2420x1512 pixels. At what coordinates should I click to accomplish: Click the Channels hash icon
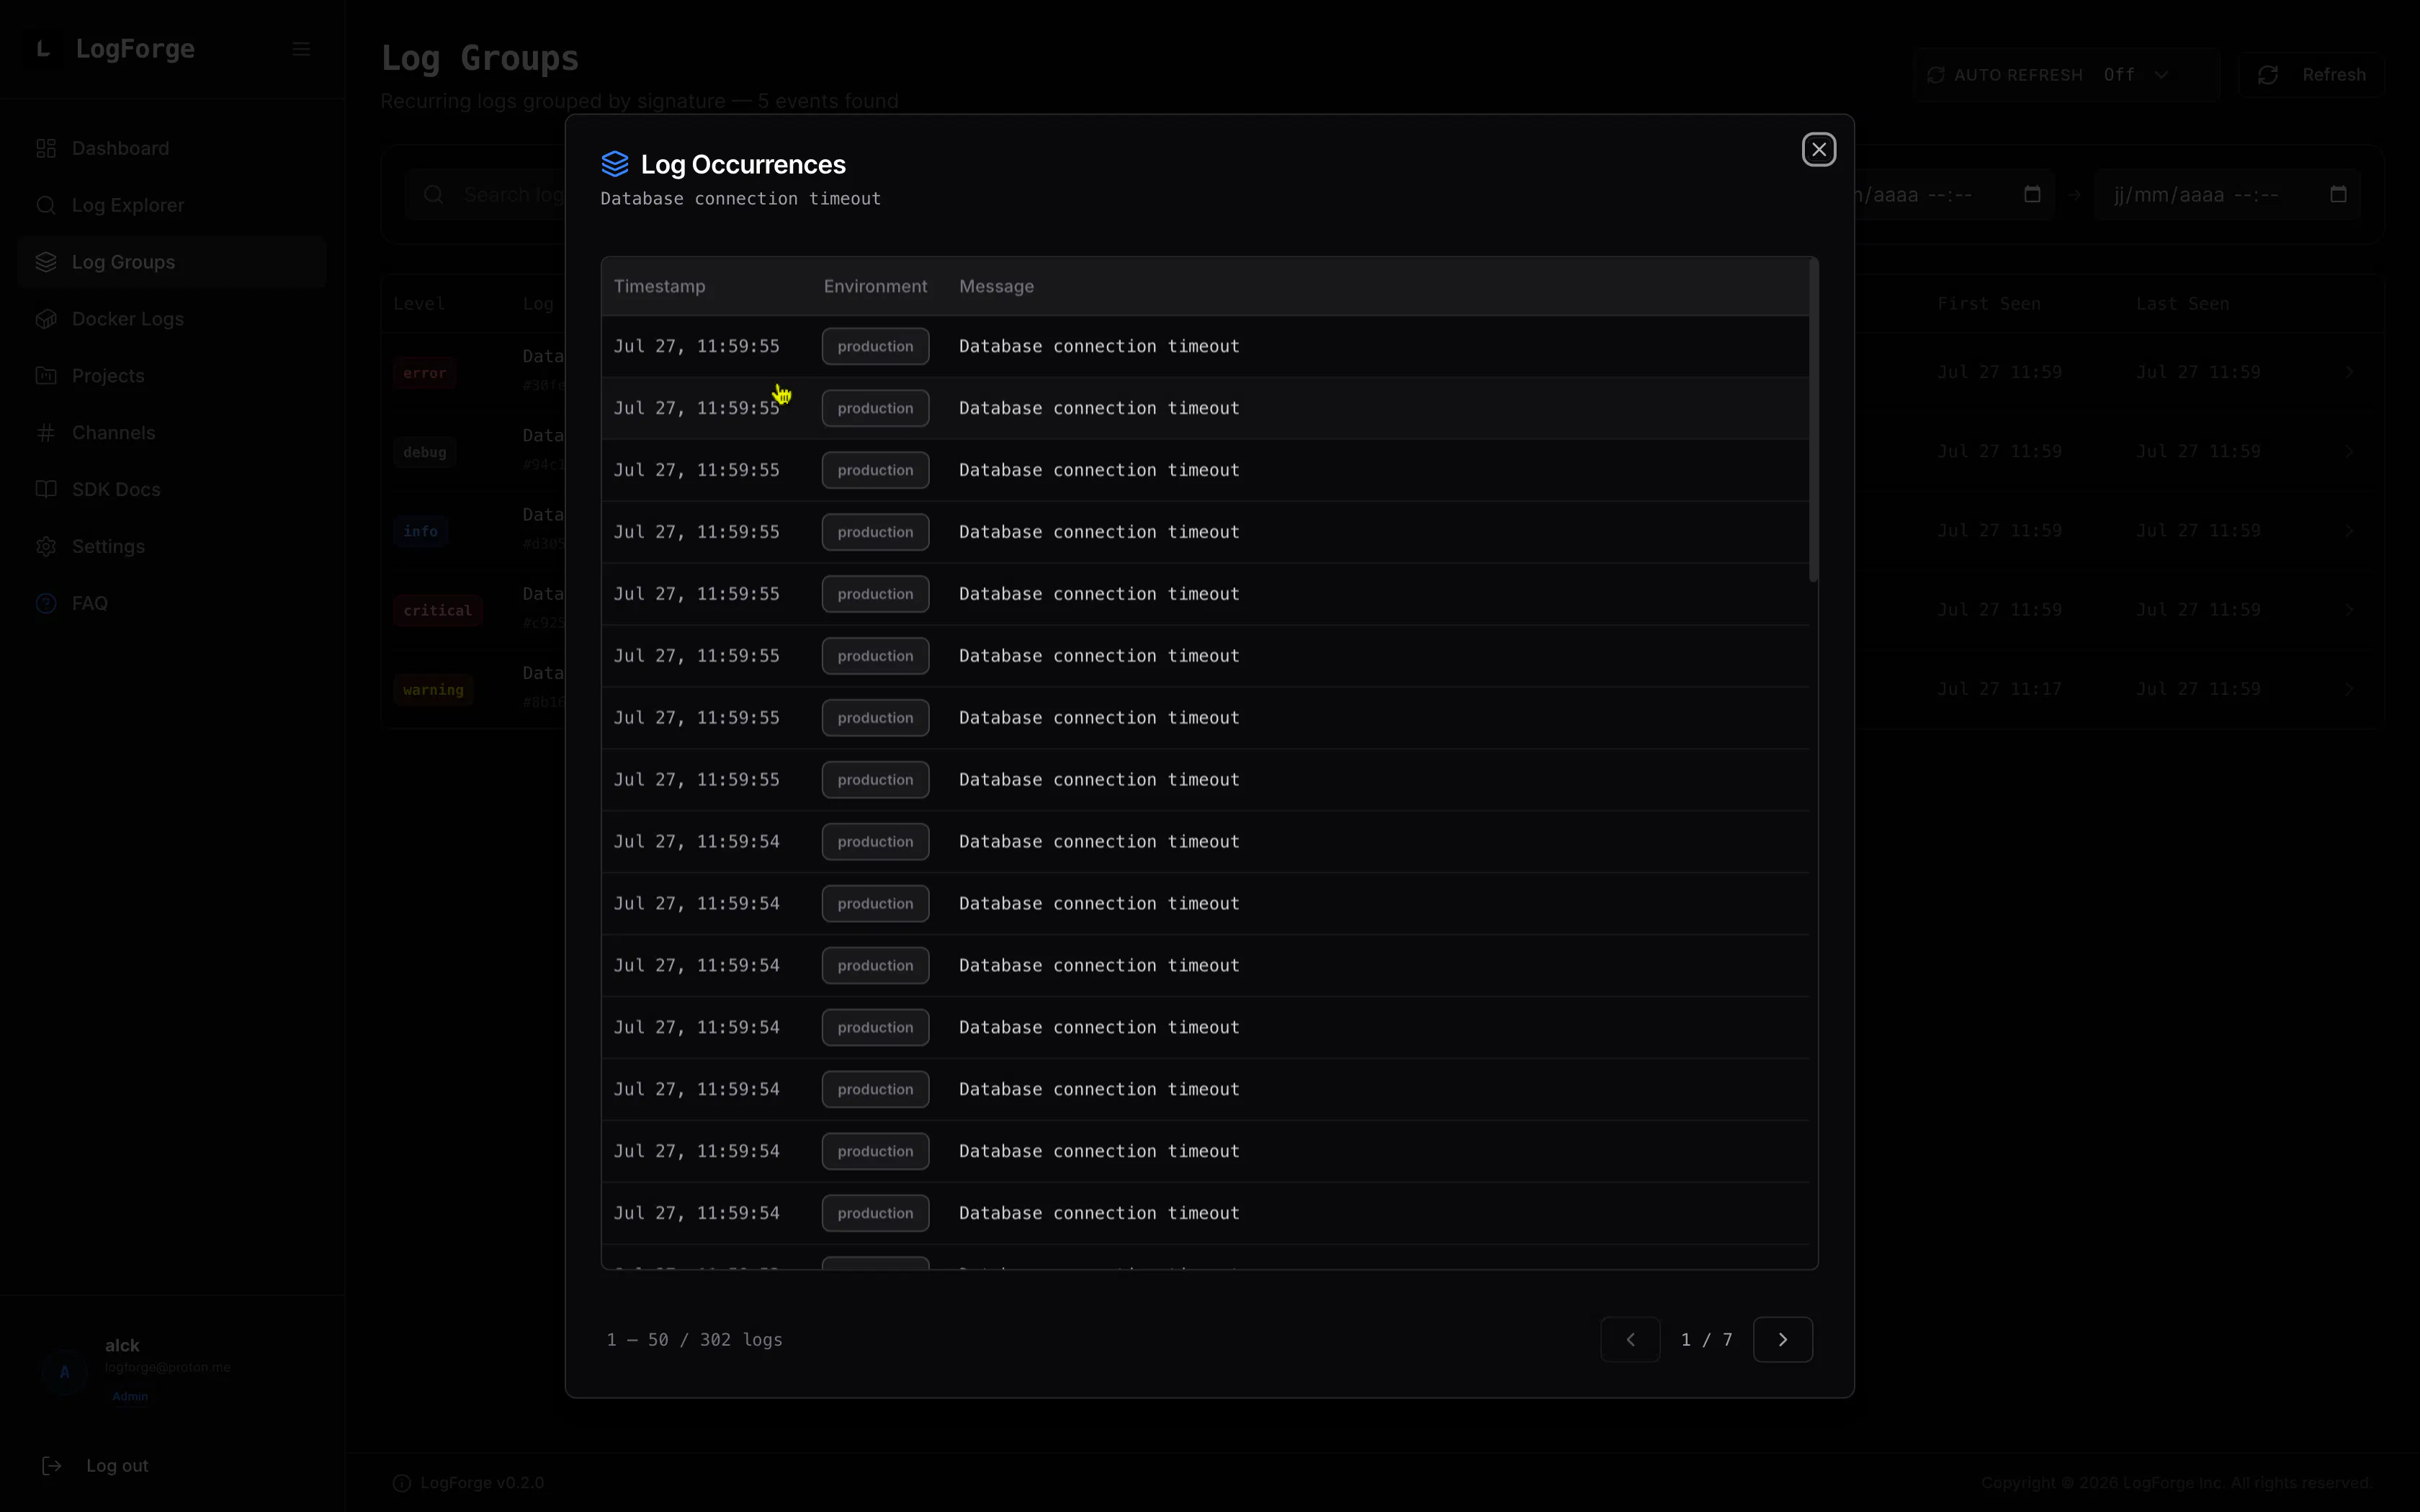pyautogui.click(x=46, y=433)
